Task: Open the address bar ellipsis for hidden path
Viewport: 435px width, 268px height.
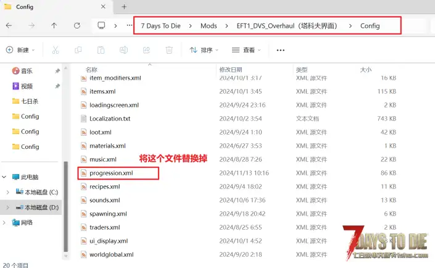Action: tap(130, 25)
